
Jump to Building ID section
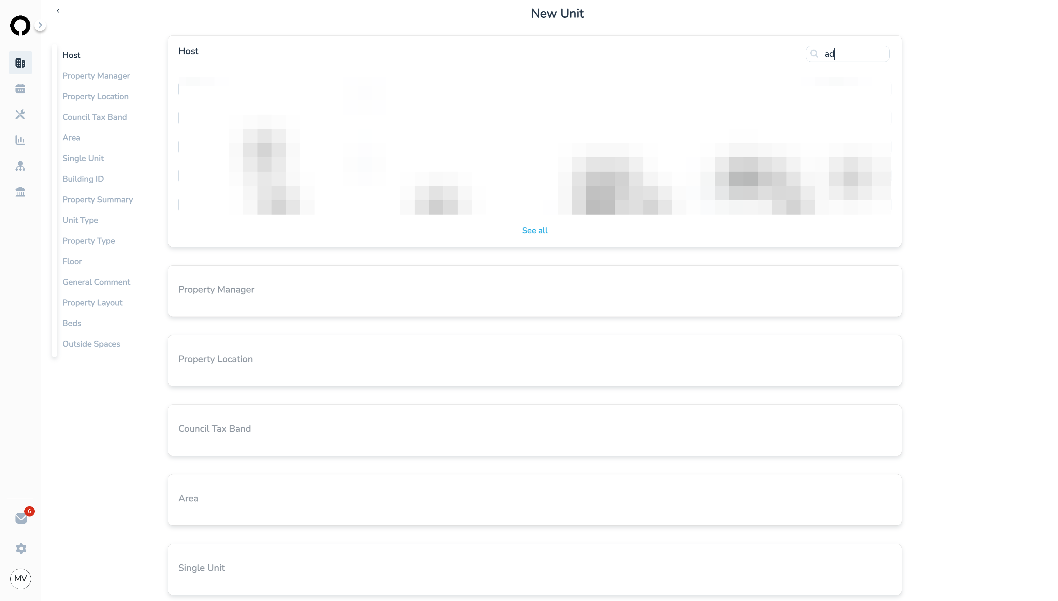tap(83, 179)
